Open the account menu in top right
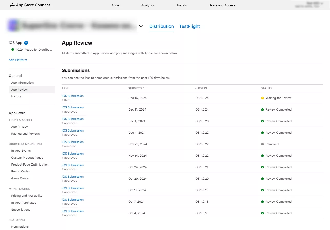Screen dimensions: 330x230 point(309,5)
